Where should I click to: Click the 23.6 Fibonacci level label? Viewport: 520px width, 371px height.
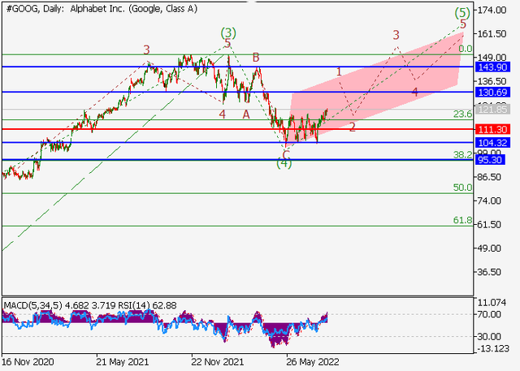(462, 114)
